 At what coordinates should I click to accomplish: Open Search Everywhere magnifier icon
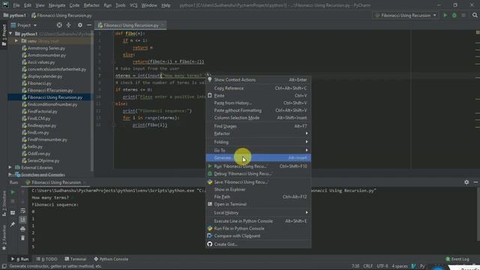click(x=475, y=15)
